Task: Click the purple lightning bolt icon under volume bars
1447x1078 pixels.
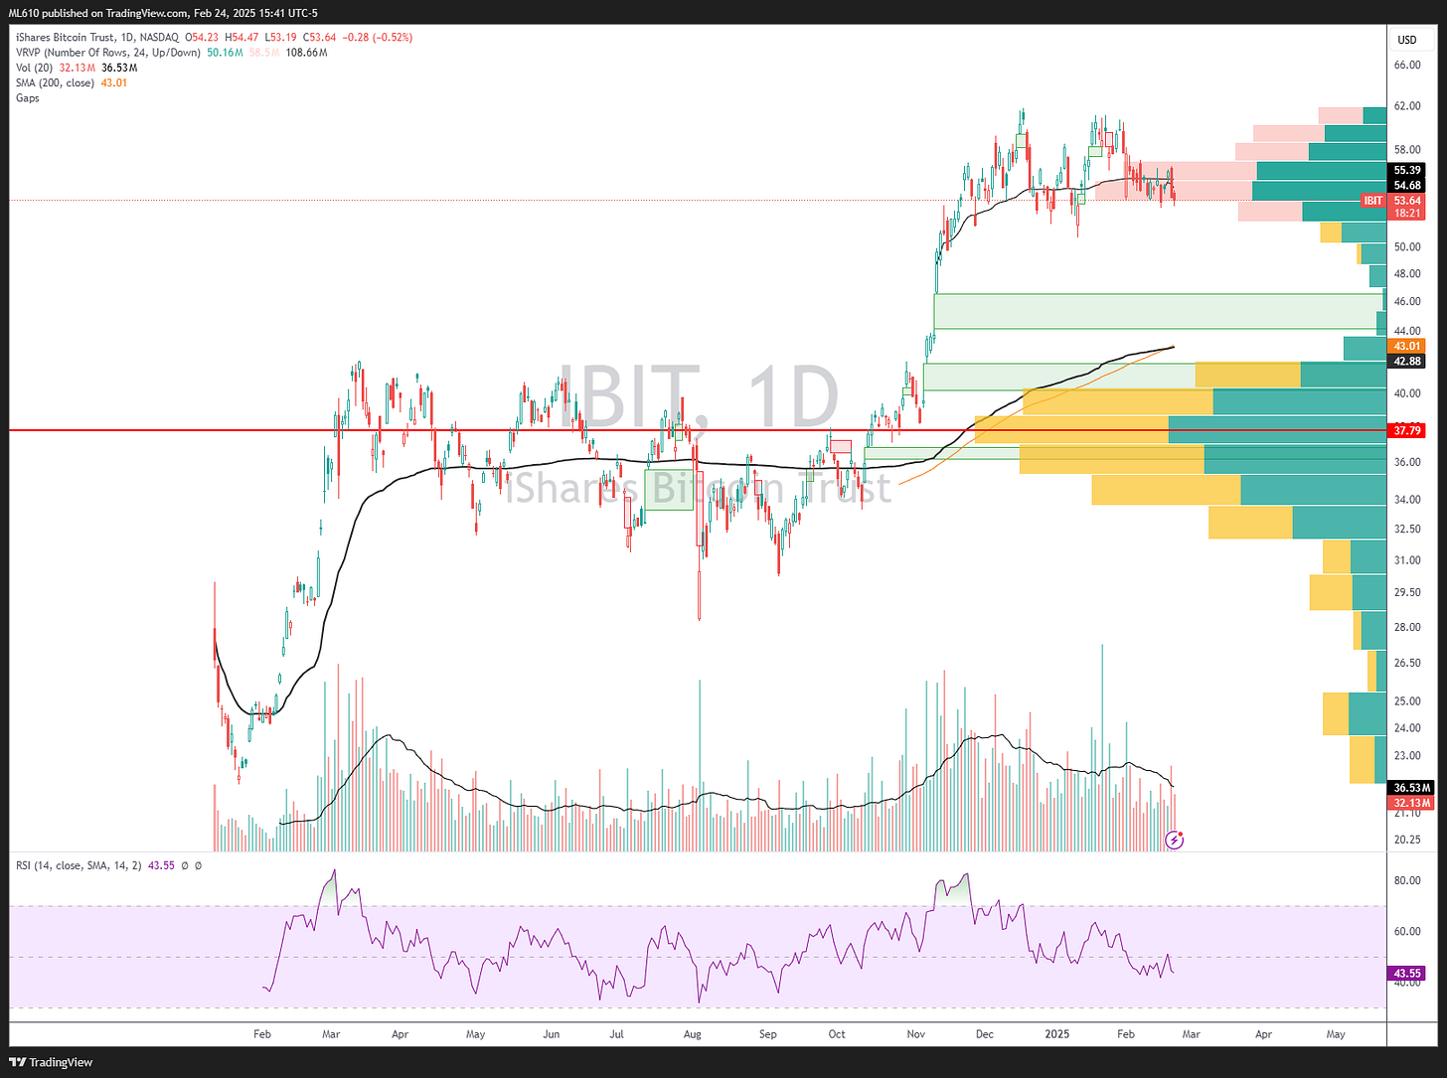Action: (1174, 841)
